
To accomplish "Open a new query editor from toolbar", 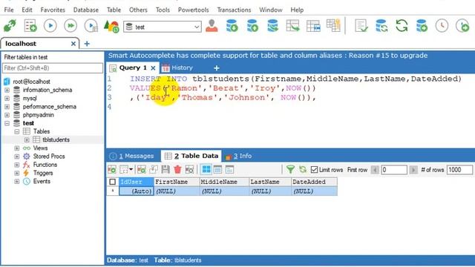I will click(x=30, y=26).
